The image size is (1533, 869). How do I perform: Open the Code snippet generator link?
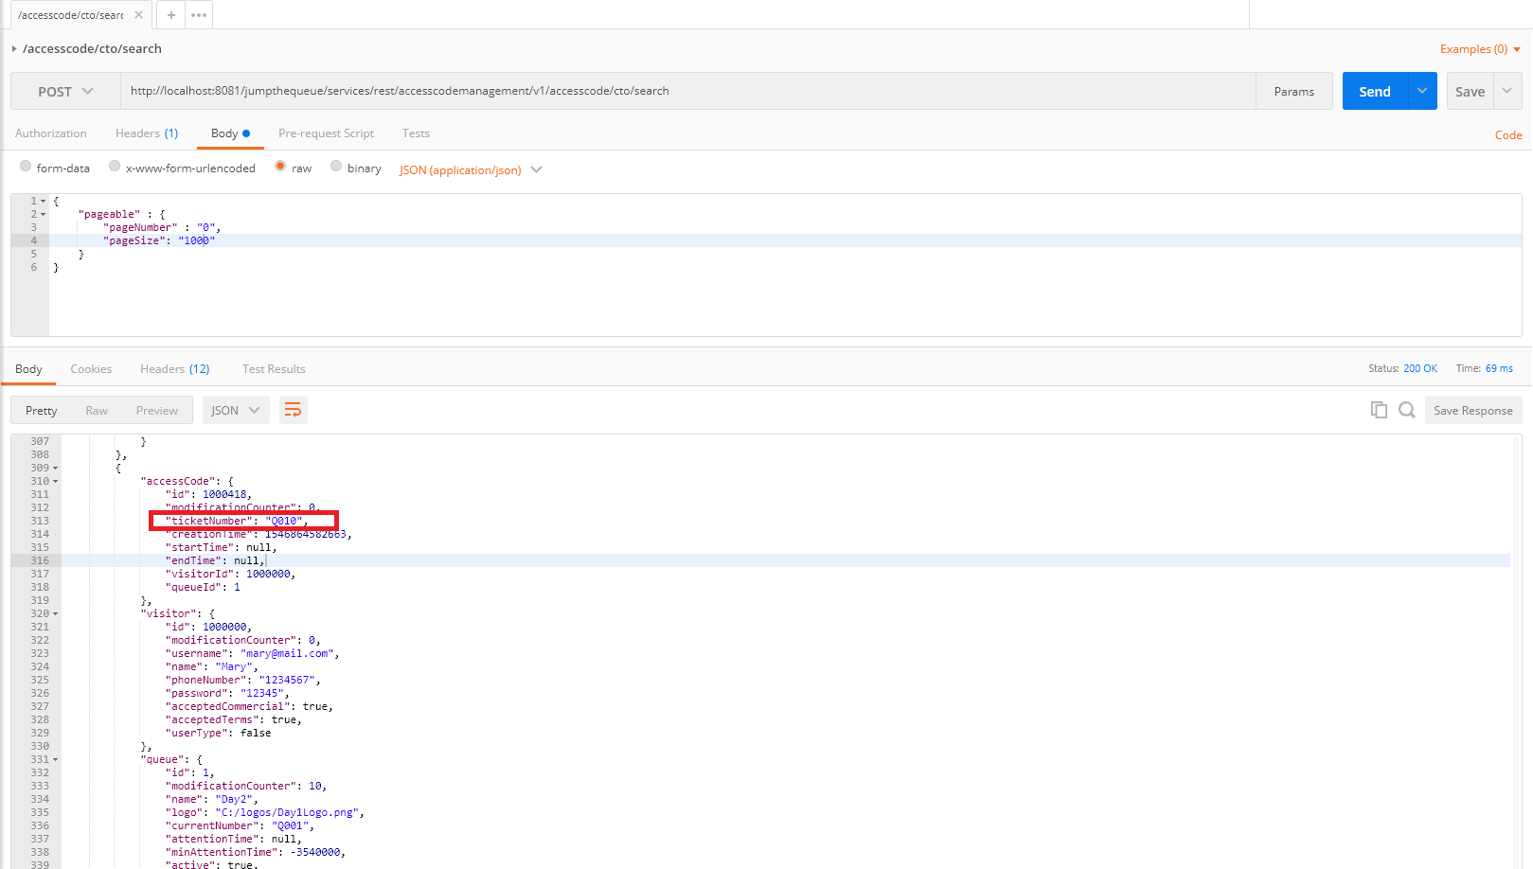(1507, 134)
